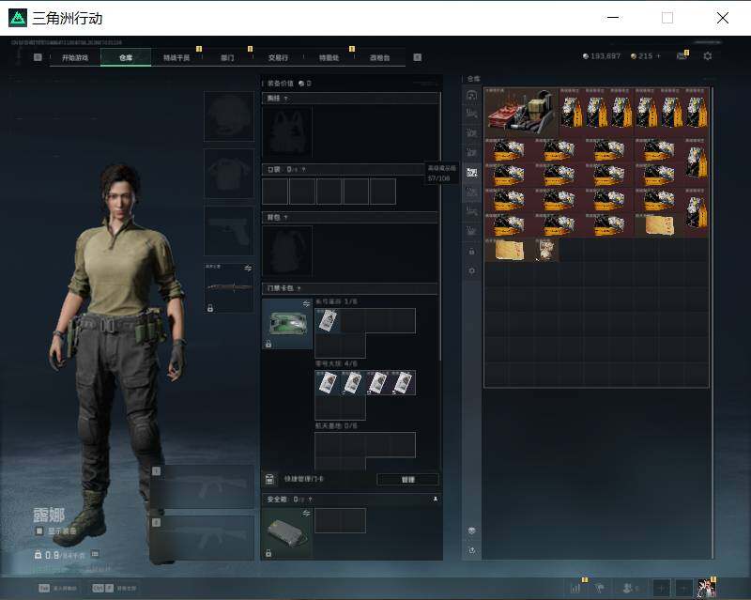Click the empty helmet equipment slot
This screenshot has height=600, width=751.
click(229, 116)
